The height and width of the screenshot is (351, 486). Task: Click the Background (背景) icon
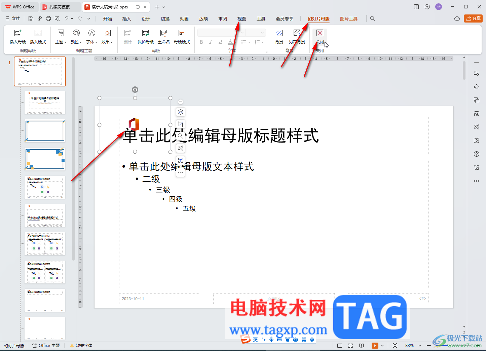point(279,37)
